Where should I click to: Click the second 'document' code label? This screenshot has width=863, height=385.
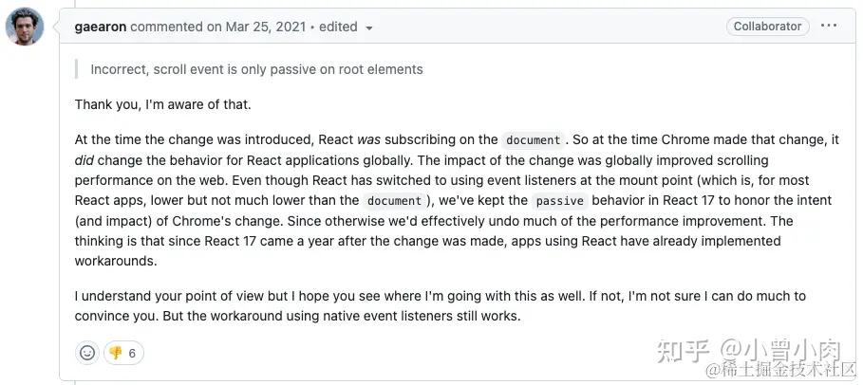point(394,201)
